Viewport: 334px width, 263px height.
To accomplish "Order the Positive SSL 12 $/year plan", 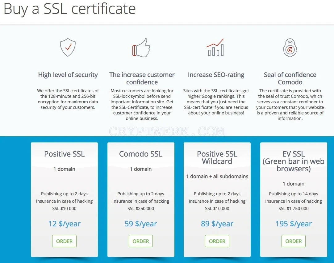I will coord(64,241).
